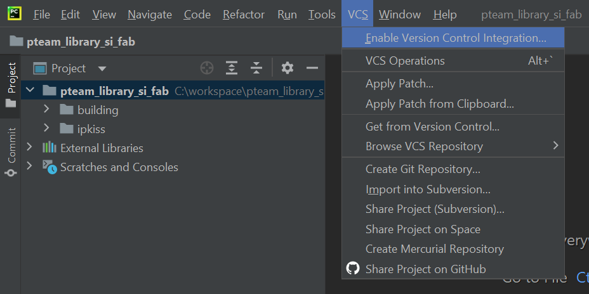The width and height of the screenshot is (589, 294).
Task: Expand External Libraries node
Action: point(29,148)
